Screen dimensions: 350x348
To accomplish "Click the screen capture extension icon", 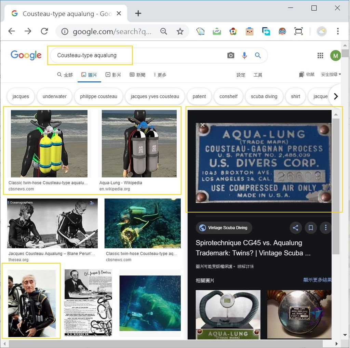I will 298,31.
